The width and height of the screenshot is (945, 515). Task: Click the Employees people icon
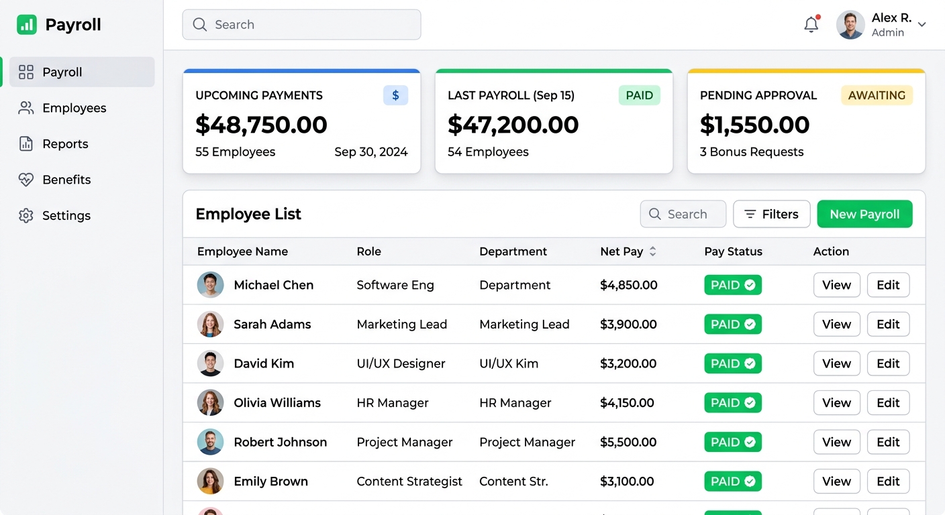pyautogui.click(x=26, y=108)
